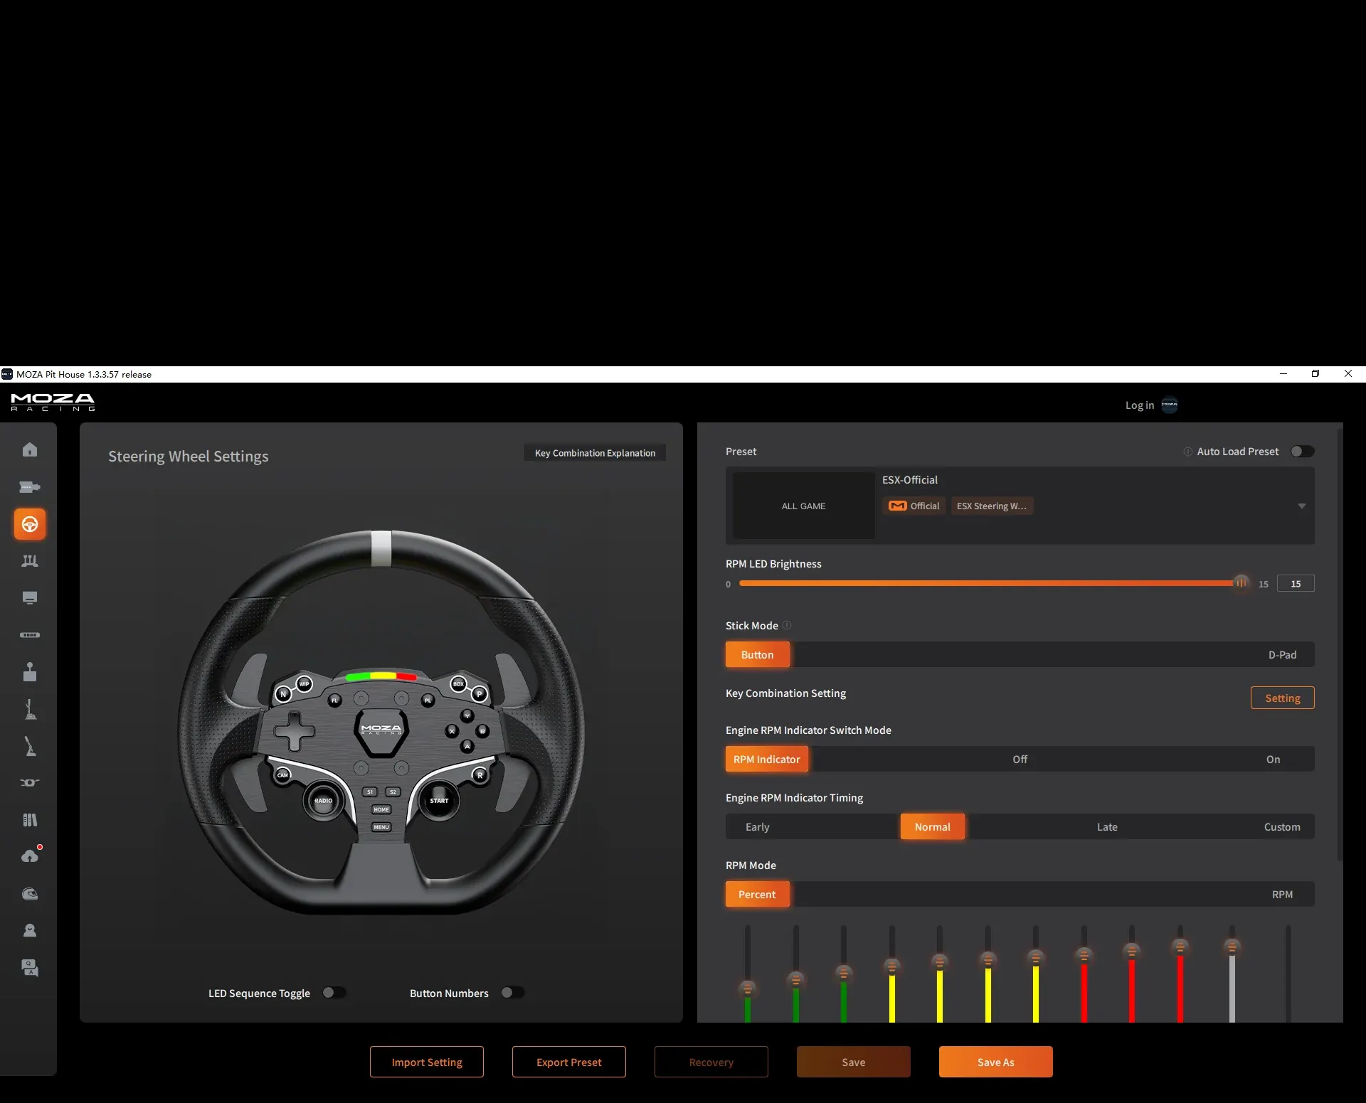The image size is (1366, 1103).
Task: Select the orange steering wheel sidebar icon
Action: pos(29,524)
